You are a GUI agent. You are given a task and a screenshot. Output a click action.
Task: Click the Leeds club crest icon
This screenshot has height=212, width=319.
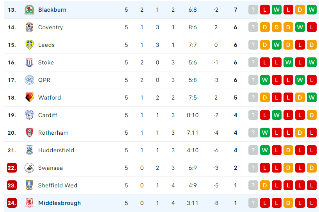point(29,45)
